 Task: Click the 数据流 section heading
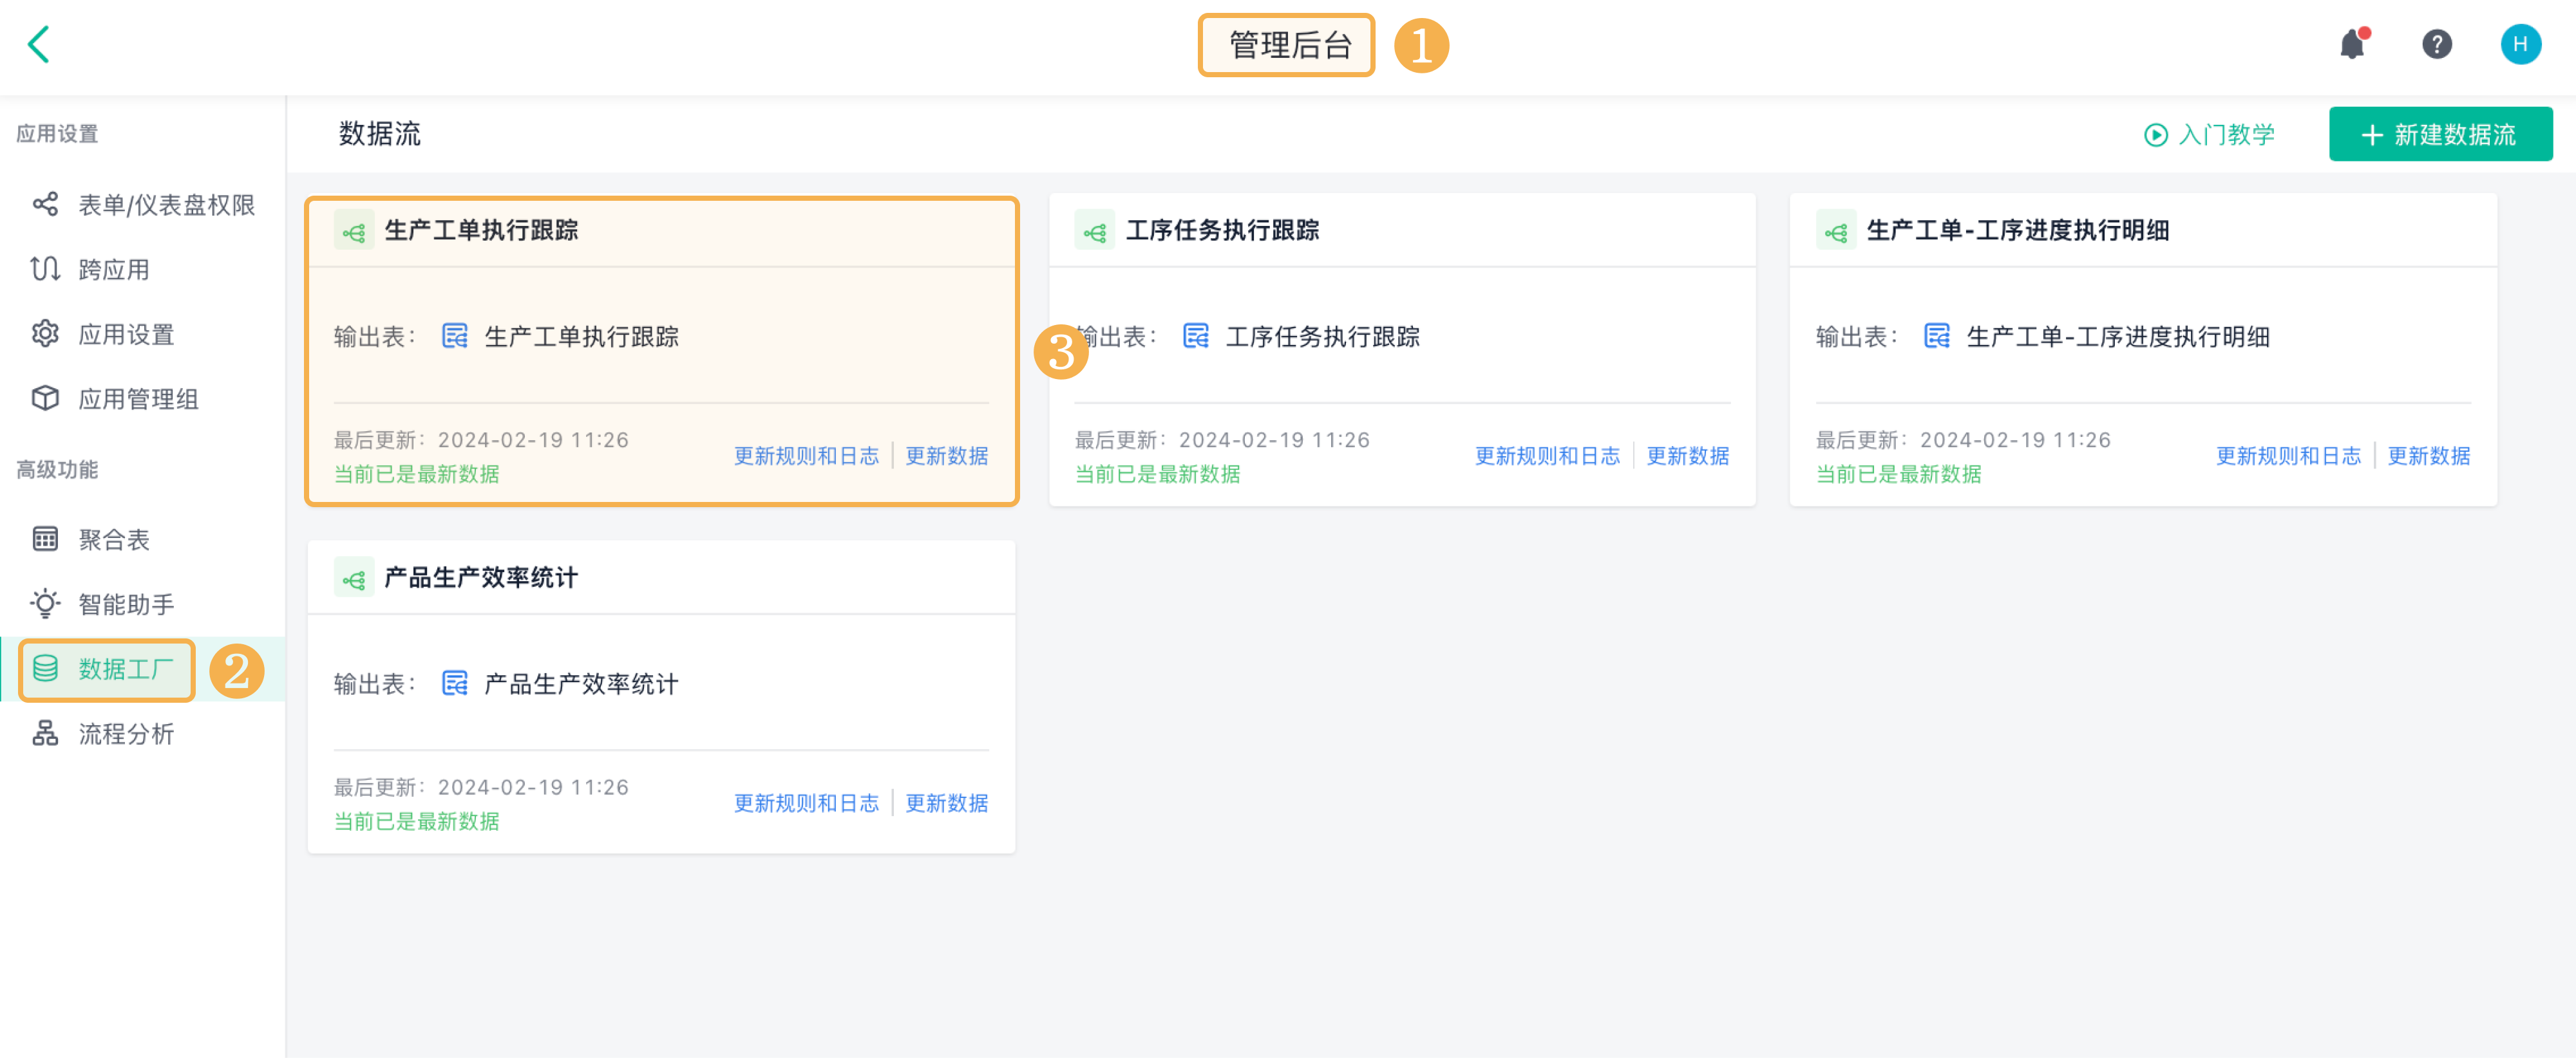click(x=380, y=134)
